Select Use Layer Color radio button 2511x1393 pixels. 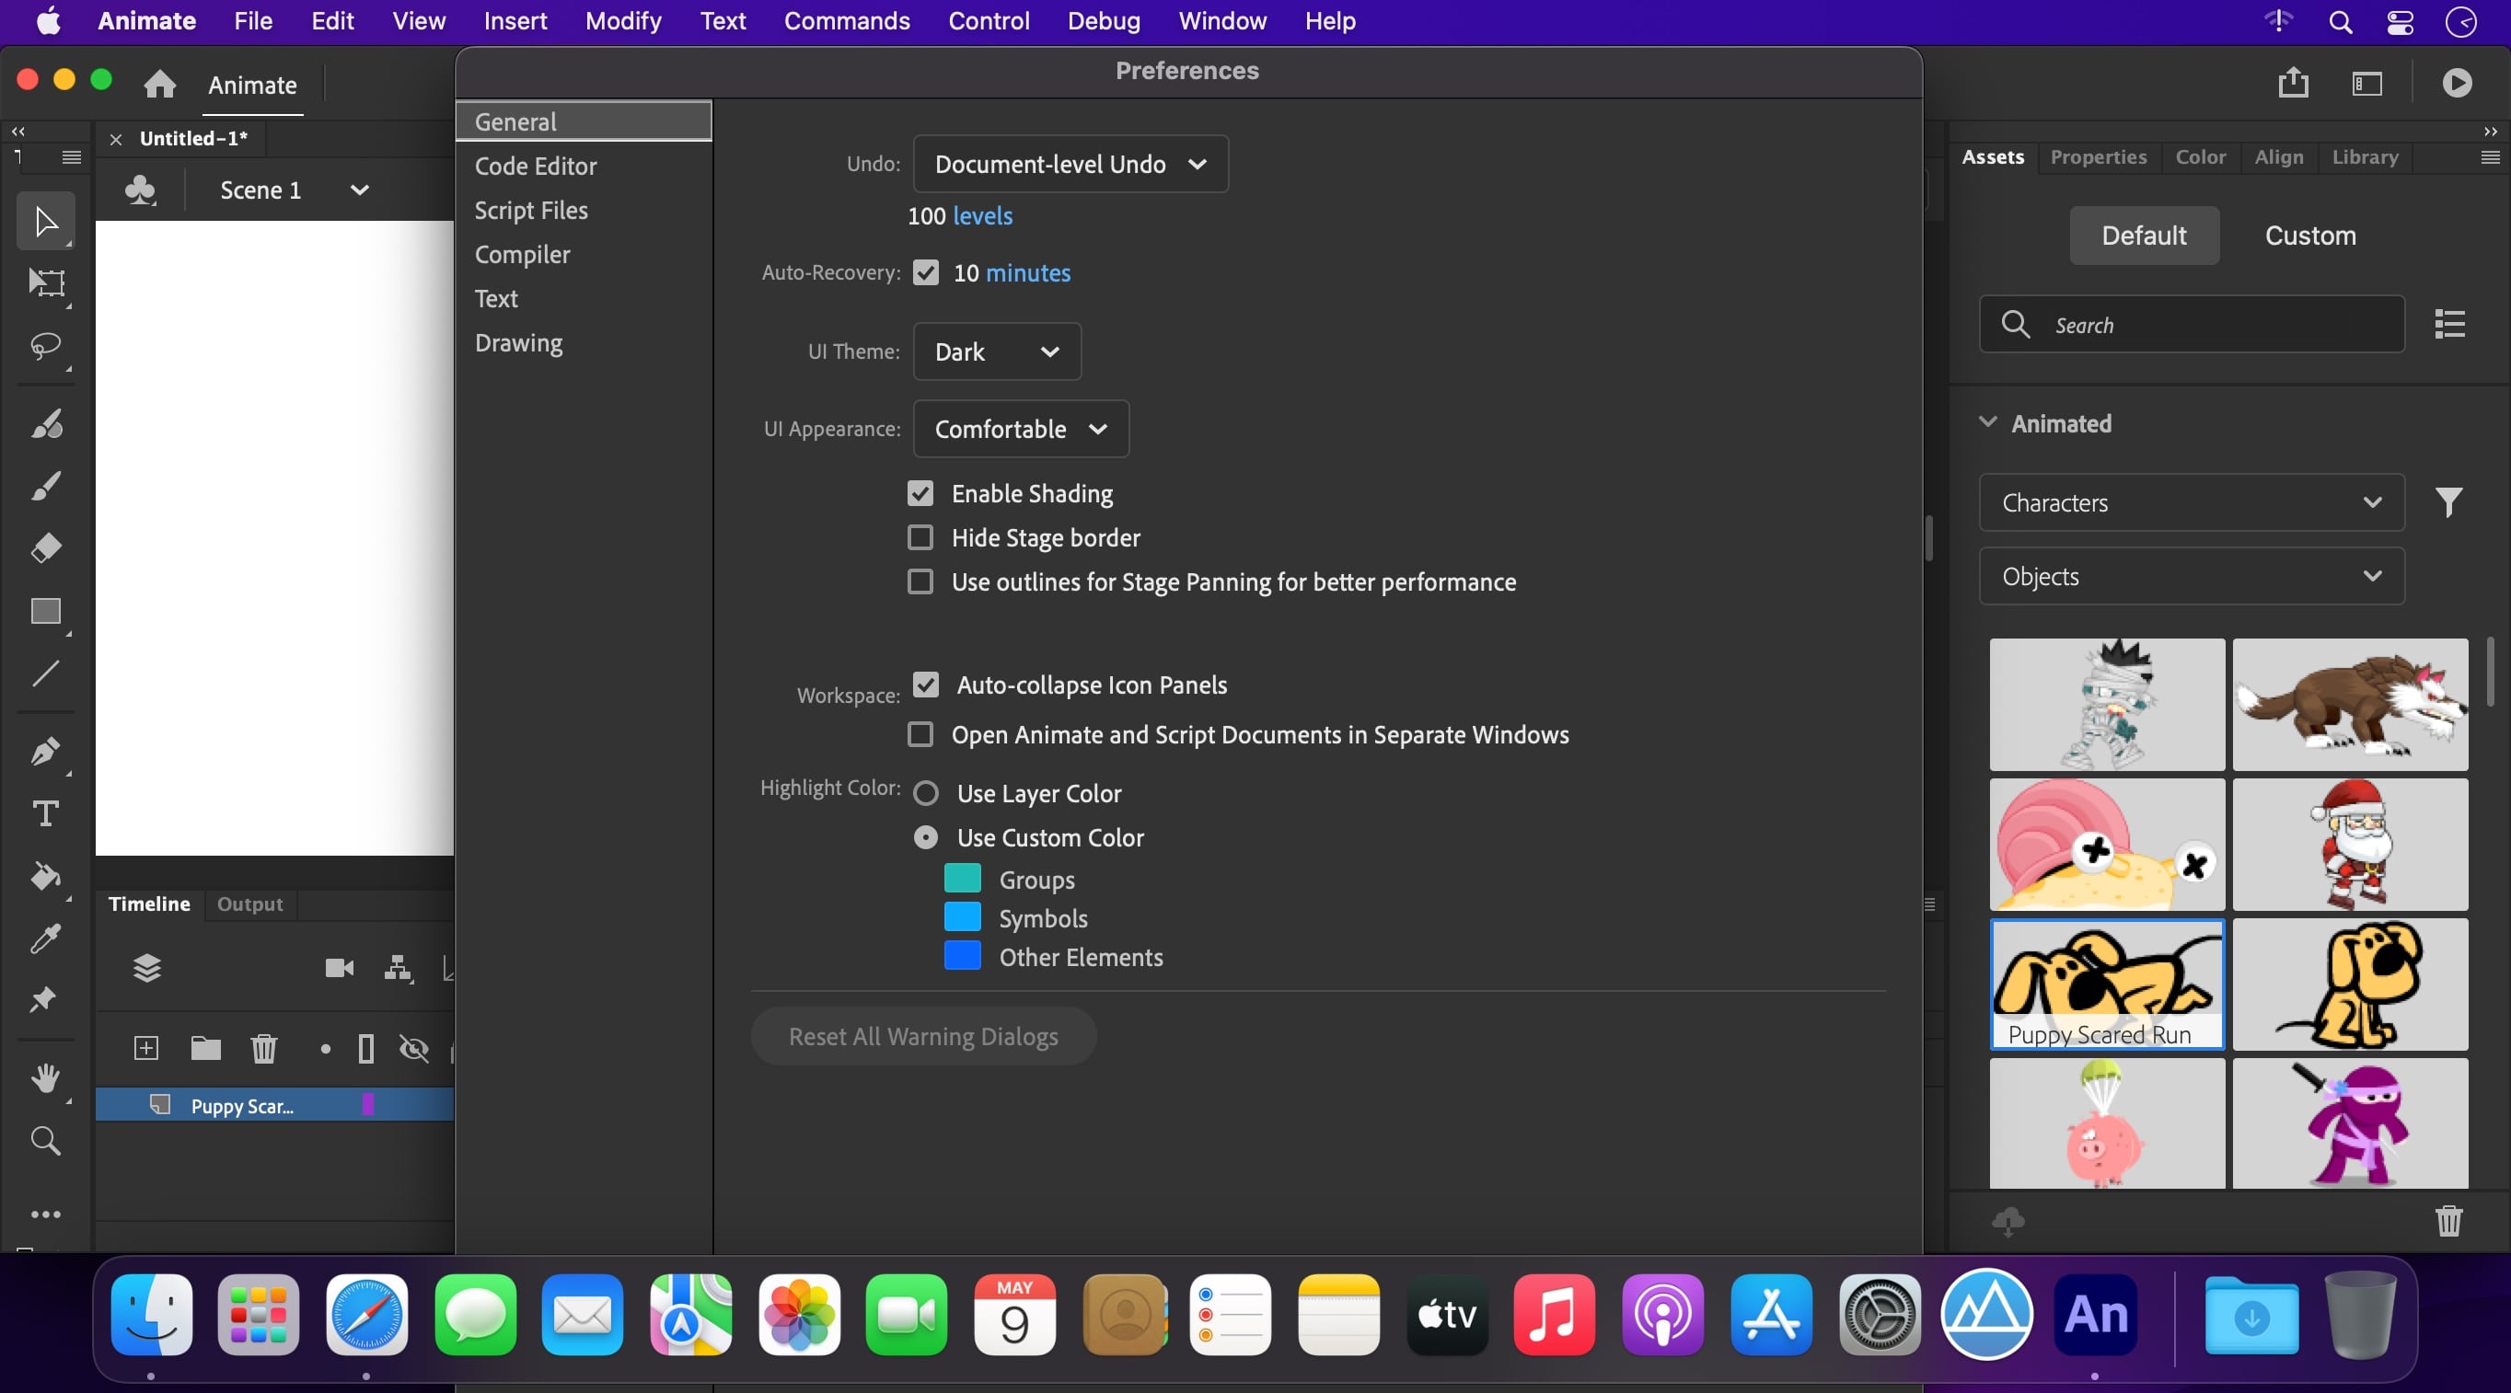[x=925, y=794]
